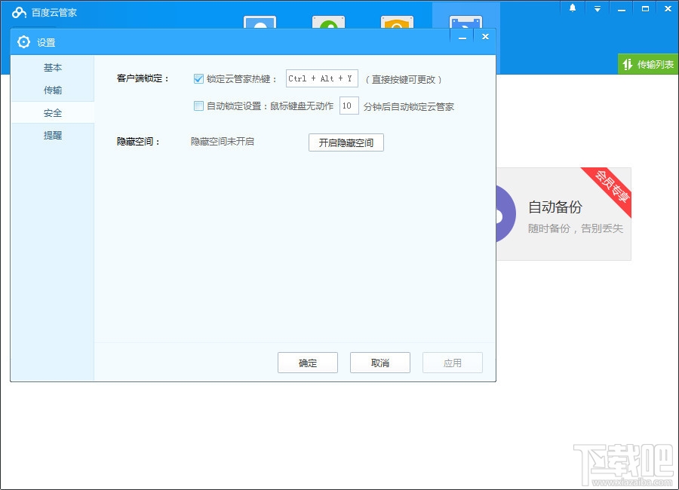Viewport: 679px width, 490px height.
Task: Switch to the 传输 settings tab
Action: pos(52,90)
